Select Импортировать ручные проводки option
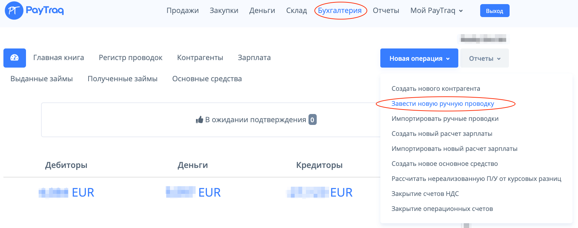Screen dimensions: 578x228 (445, 119)
